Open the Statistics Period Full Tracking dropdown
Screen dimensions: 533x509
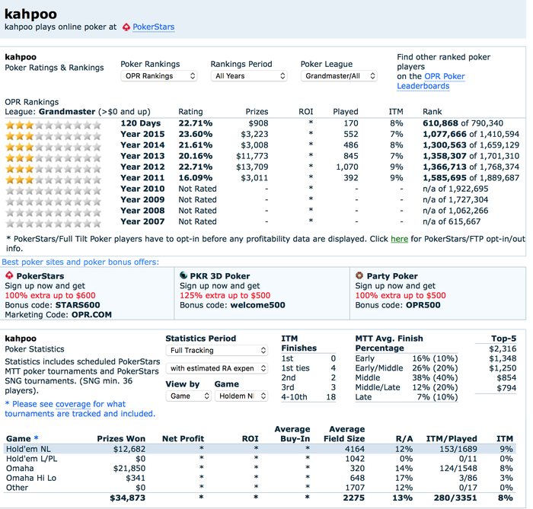coord(217,351)
